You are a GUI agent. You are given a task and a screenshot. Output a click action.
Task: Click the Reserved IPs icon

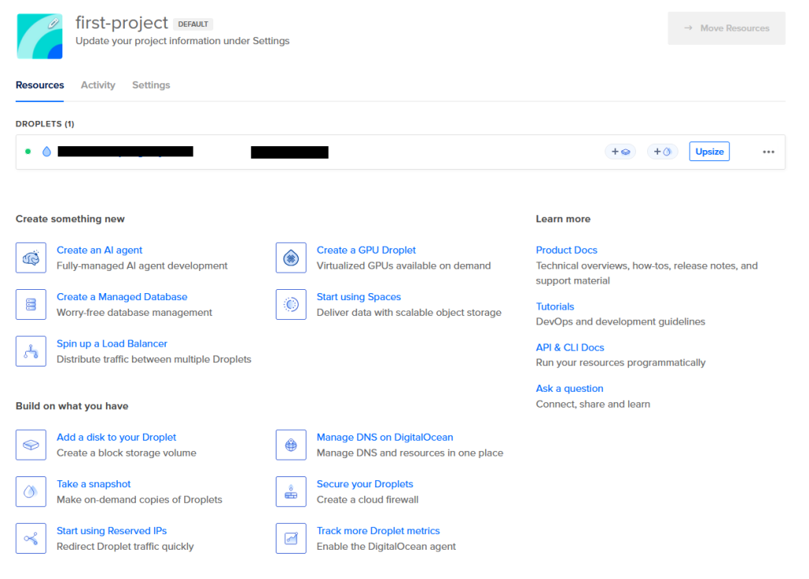[31, 538]
